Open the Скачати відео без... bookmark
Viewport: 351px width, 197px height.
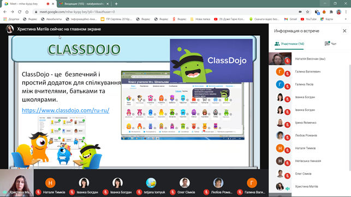pos(264,19)
